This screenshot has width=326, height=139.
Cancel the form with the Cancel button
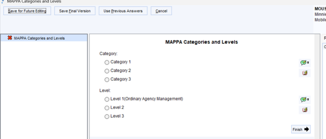(161, 11)
